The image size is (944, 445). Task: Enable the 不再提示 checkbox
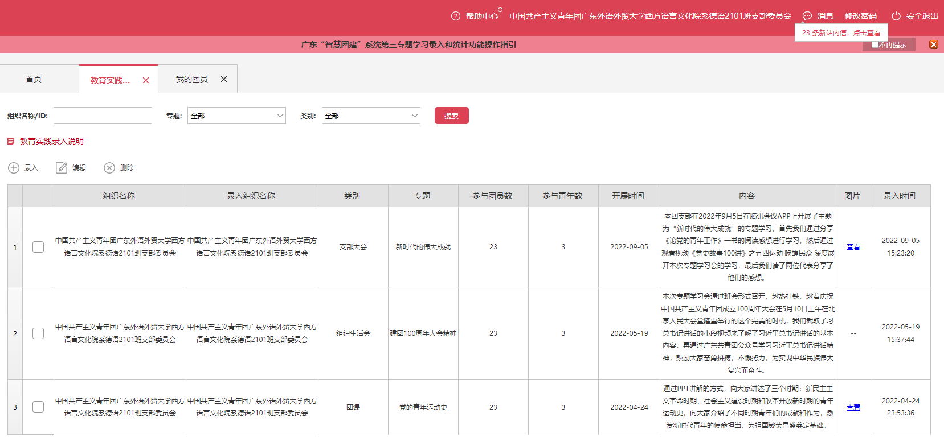875,44
